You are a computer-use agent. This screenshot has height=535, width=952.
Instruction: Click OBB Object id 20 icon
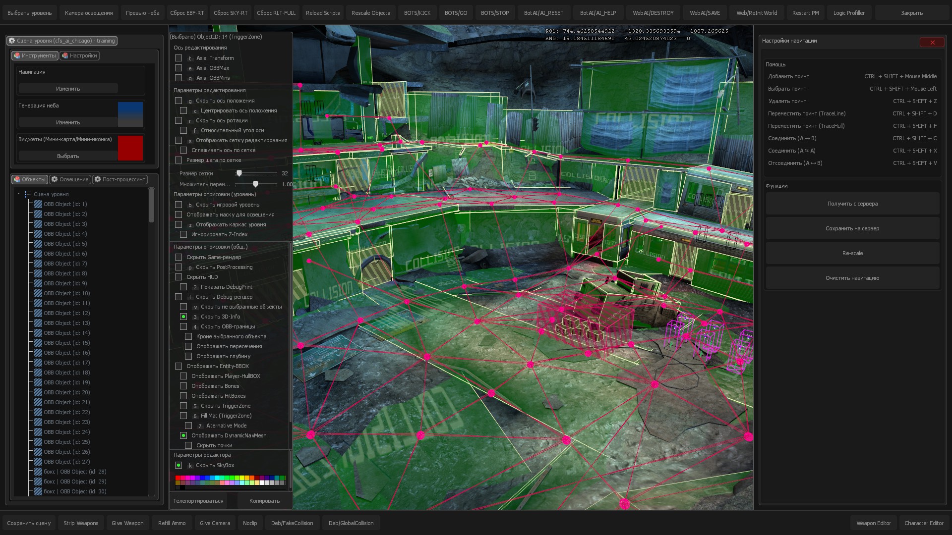coord(38,392)
